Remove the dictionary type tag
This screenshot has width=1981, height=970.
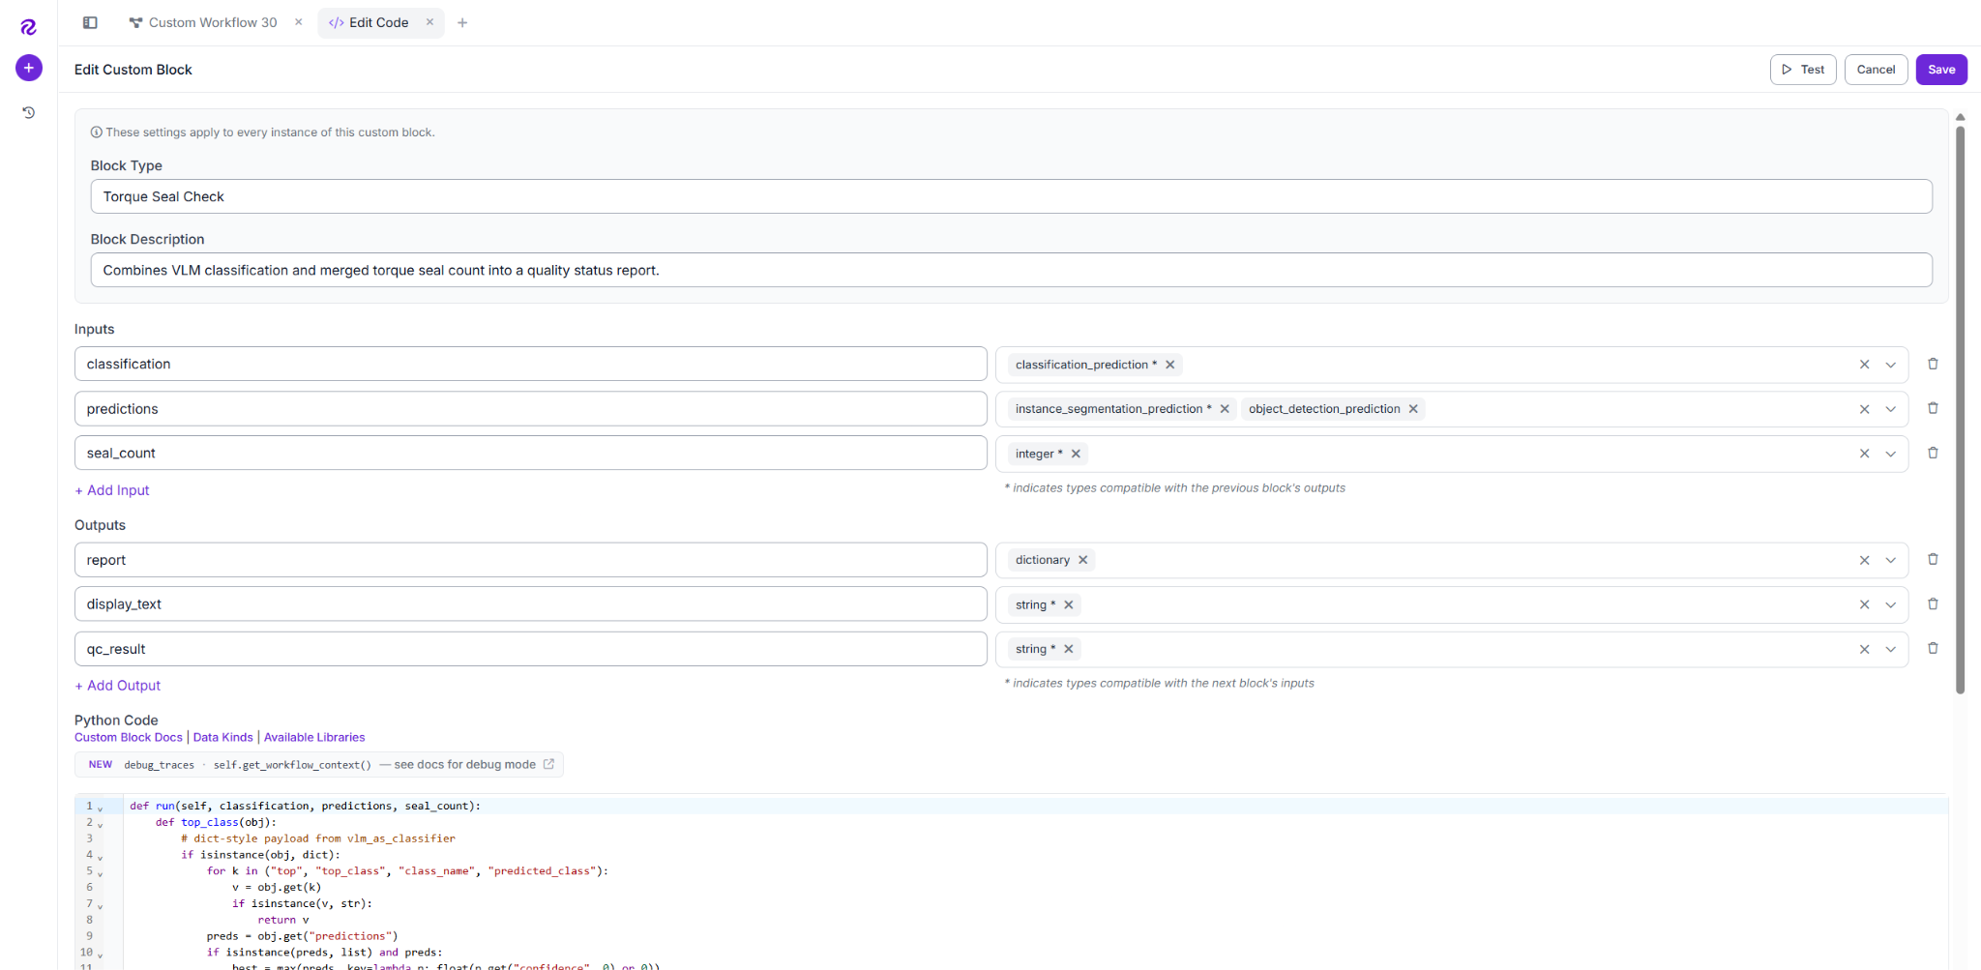pyautogui.click(x=1082, y=560)
